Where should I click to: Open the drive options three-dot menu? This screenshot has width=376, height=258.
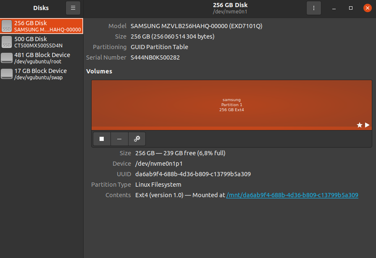(x=314, y=8)
